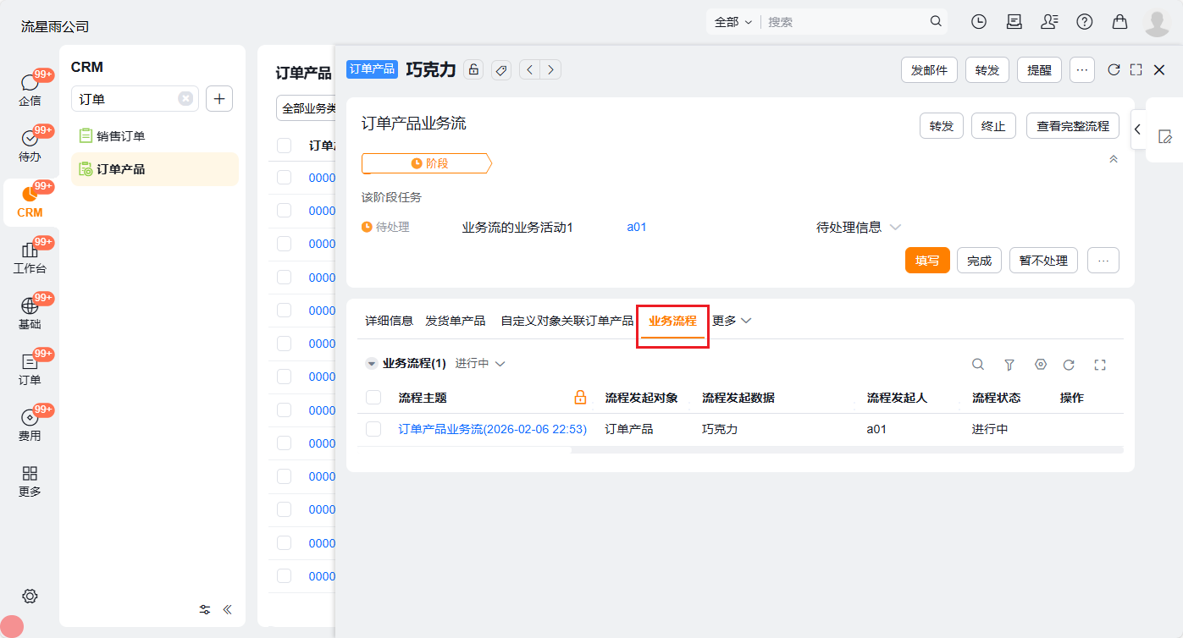This screenshot has width=1183, height=638.
Task: Switch to the 详细信息 tab
Action: pyautogui.click(x=389, y=321)
